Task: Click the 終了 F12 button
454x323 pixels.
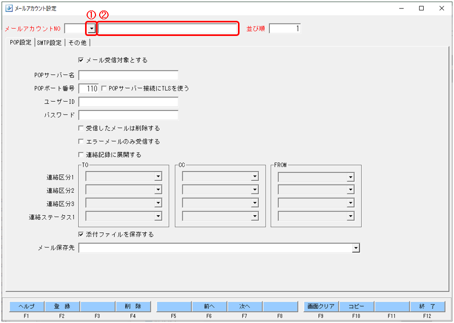Action: click(427, 306)
